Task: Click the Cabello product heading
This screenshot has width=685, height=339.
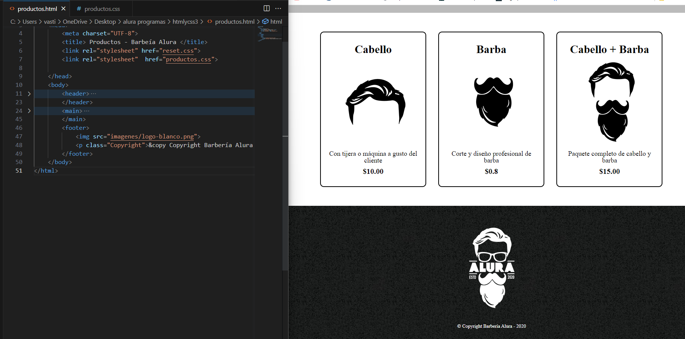Action: (x=373, y=50)
